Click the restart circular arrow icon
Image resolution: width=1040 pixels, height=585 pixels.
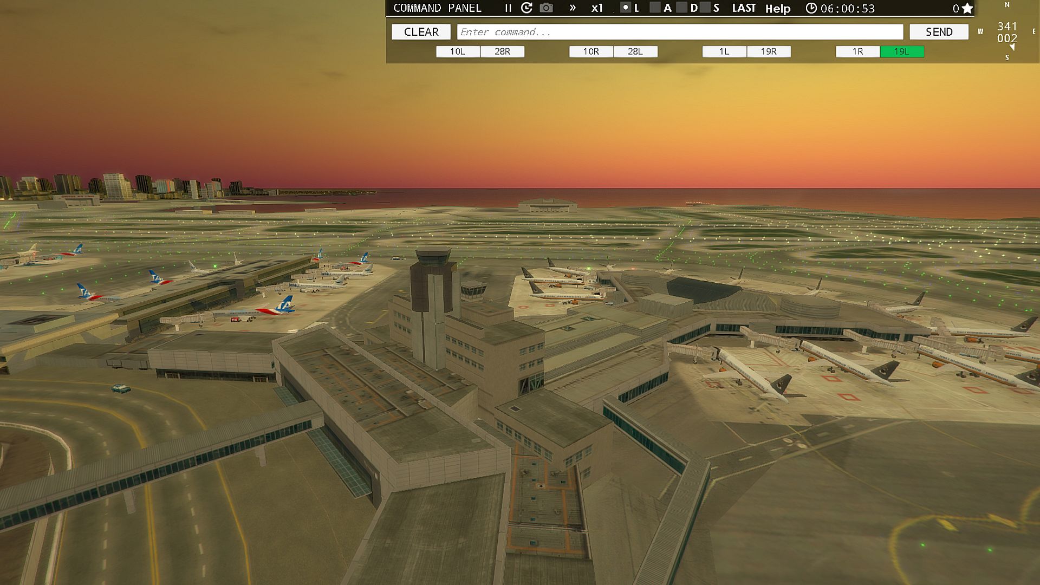(x=526, y=8)
